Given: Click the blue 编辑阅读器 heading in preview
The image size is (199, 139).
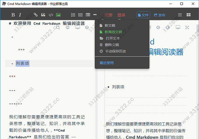Looking at the screenshot, I should (x=166, y=52).
